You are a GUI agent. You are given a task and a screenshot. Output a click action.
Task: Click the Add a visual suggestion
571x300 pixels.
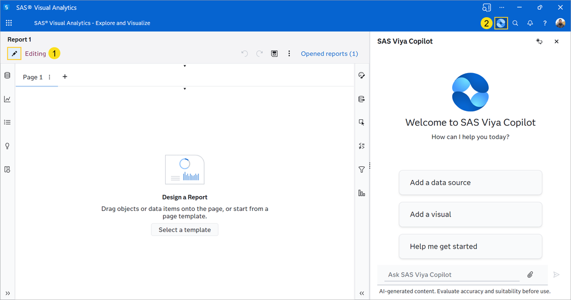[x=470, y=214]
